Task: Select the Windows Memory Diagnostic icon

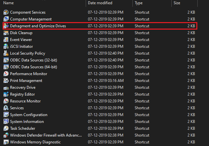Action: point(6,142)
